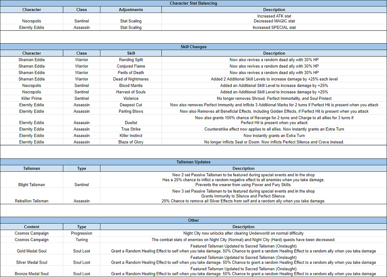This screenshot has height=277, width=387.
Task: Click the Character Stat Balancing title header
Action: click(x=193, y=3)
